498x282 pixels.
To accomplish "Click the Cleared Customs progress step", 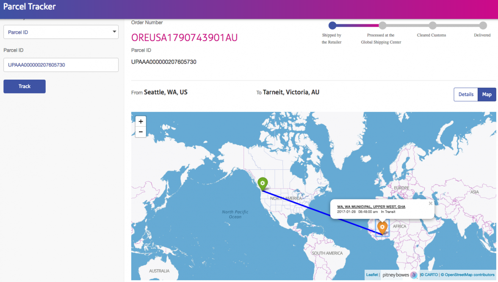I will [x=432, y=25].
